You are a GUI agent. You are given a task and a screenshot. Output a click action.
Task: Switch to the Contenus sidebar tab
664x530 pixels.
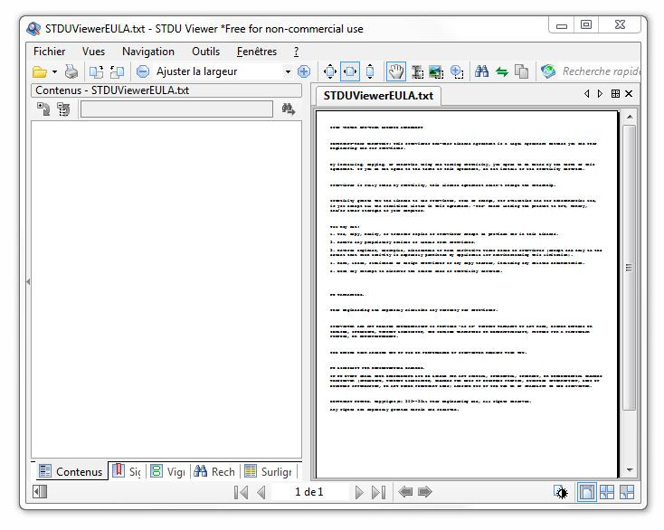(x=71, y=471)
